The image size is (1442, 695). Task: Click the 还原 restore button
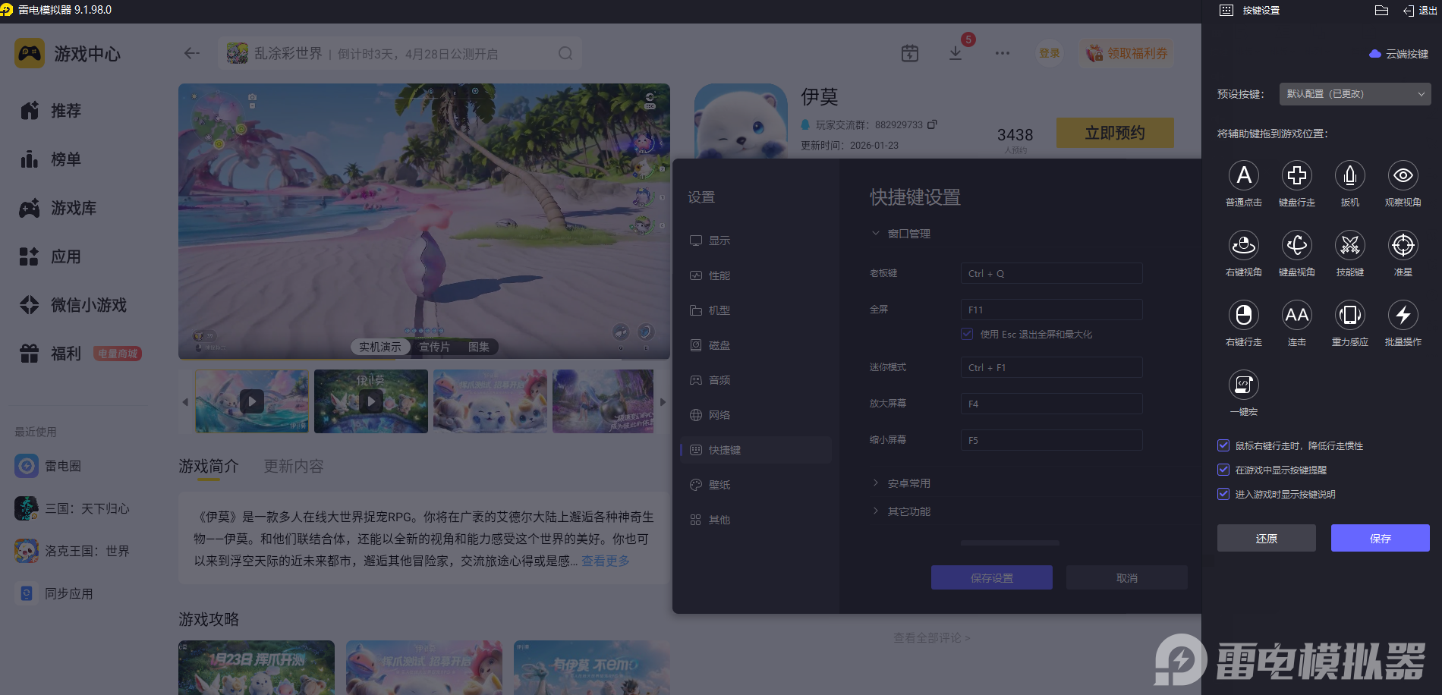(x=1267, y=538)
